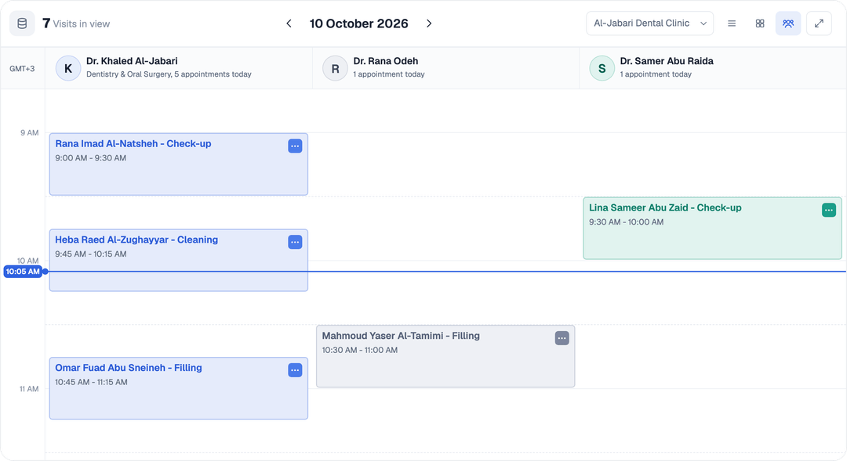
Task: Switch to grid view icon
Action: [760, 23]
